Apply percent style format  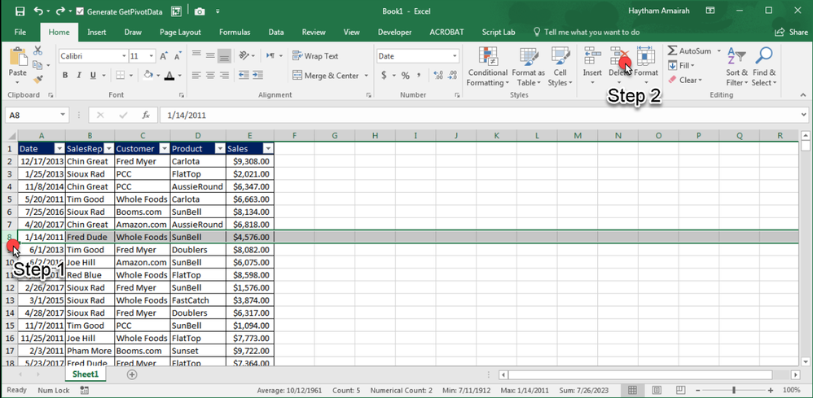point(405,76)
